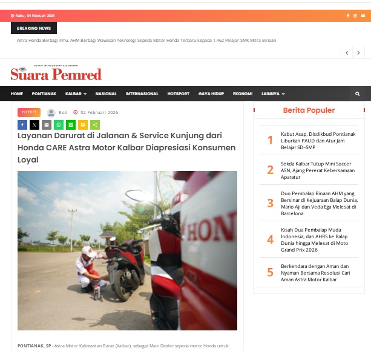Show next breaking news headline
The image size is (371, 351).
click(x=358, y=53)
